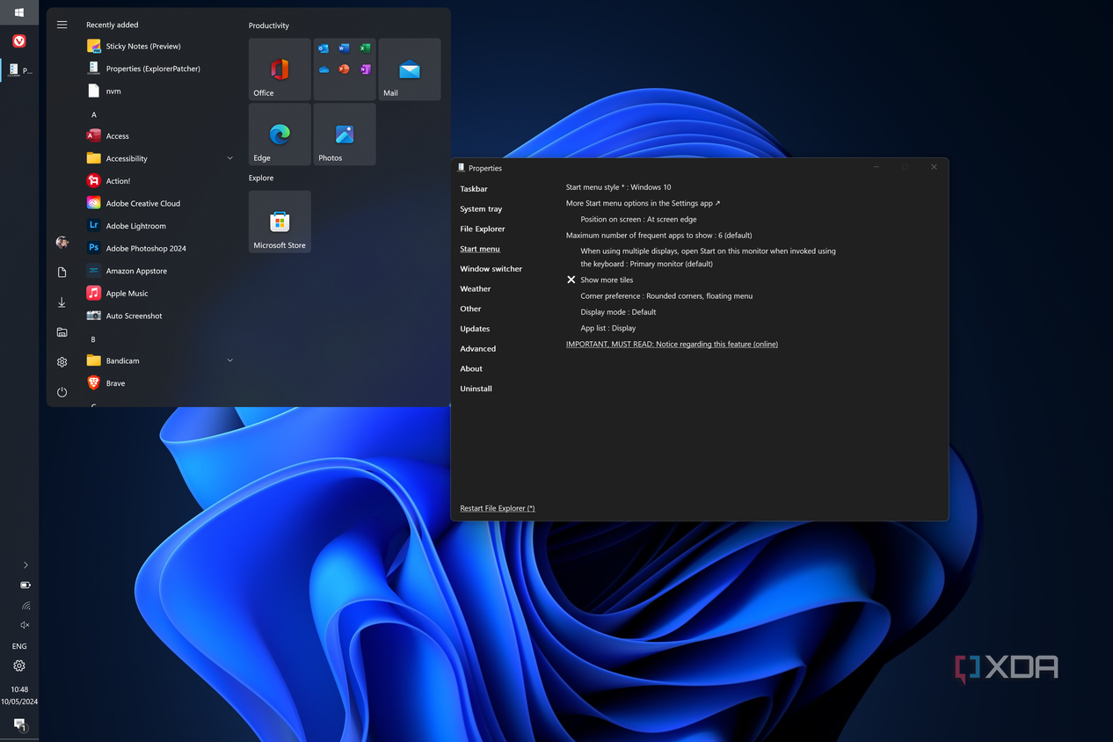Switch to File Explorer section
1113x742 pixels.
pyautogui.click(x=483, y=229)
